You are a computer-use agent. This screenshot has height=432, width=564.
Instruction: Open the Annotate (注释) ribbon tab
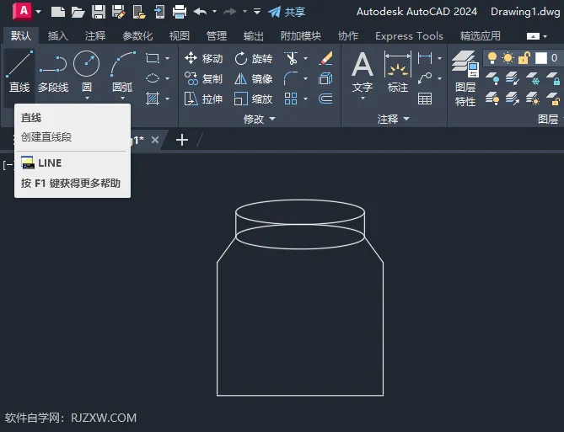coord(95,35)
